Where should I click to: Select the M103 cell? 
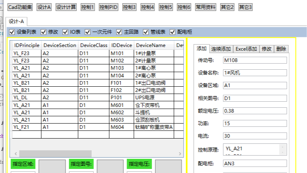click(x=122, y=68)
